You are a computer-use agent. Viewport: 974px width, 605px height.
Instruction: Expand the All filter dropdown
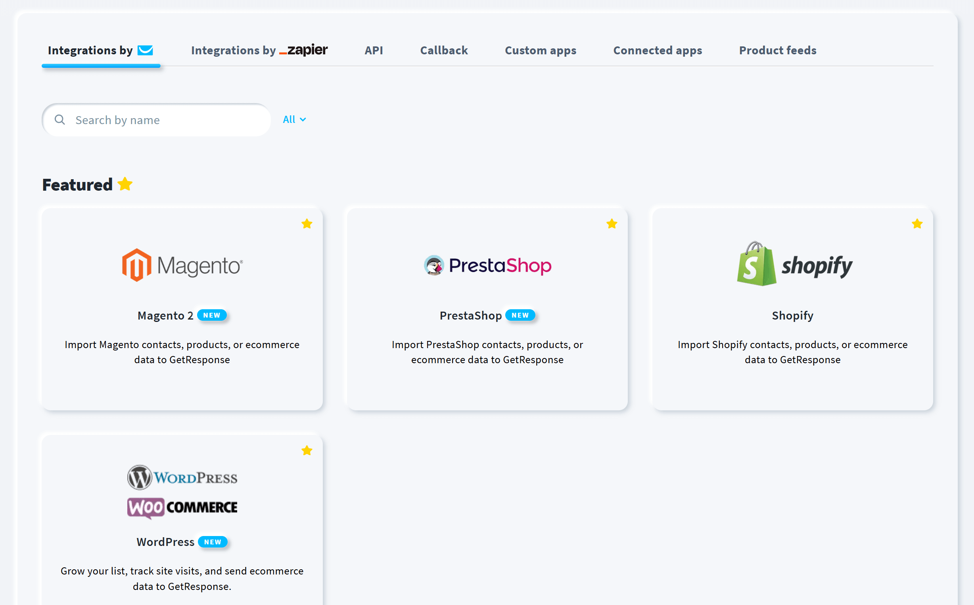tap(294, 120)
